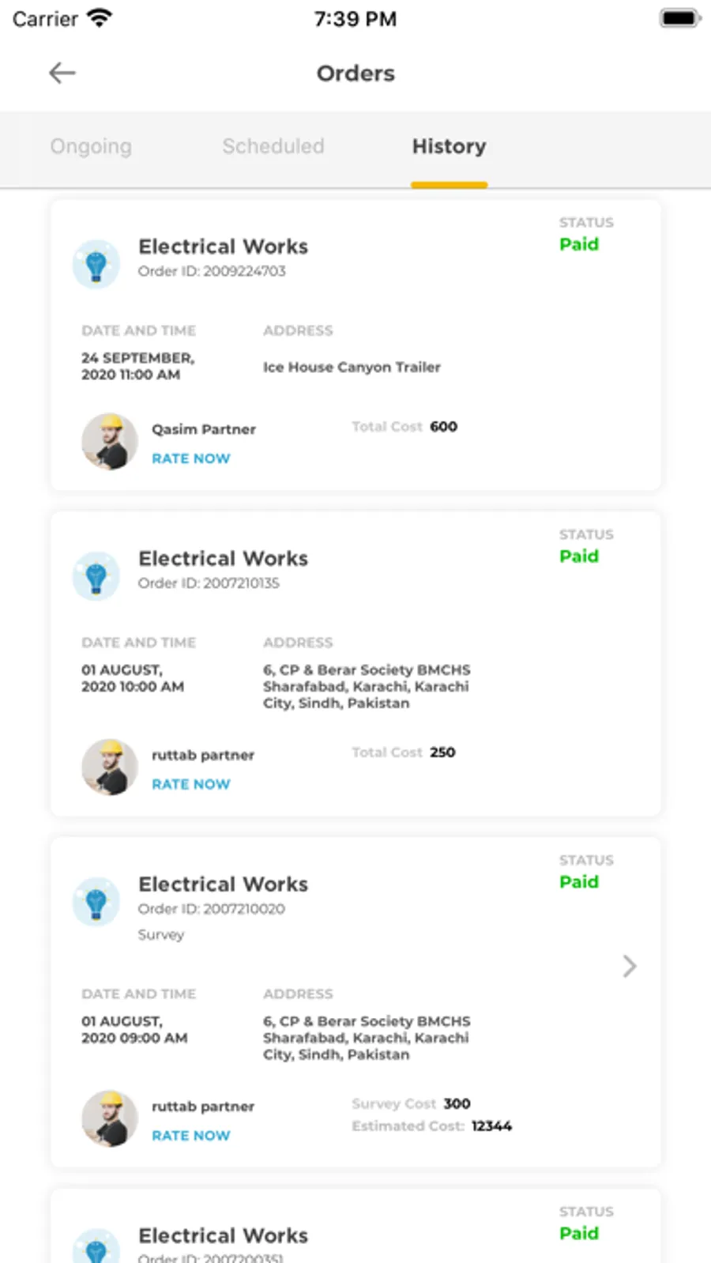The width and height of the screenshot is (711, 1263).
Task: Select the History tab
Action: 449,146
